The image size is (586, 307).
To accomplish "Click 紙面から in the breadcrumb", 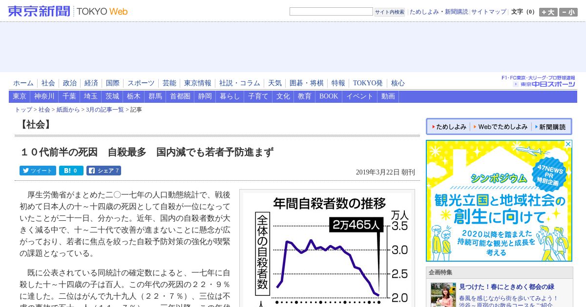I will (68, 110).
